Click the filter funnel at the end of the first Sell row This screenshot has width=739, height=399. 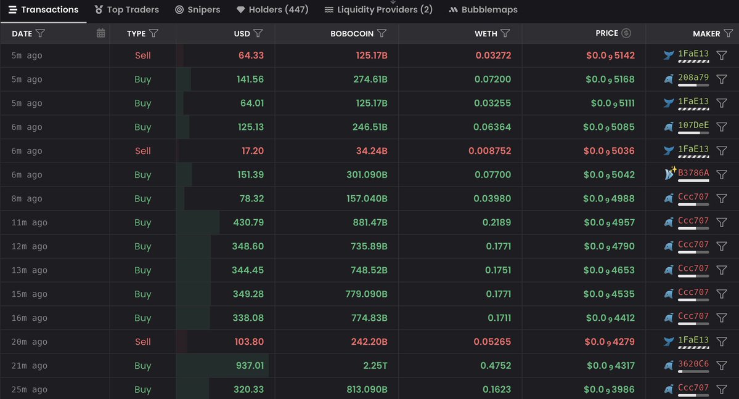[721, 55]
